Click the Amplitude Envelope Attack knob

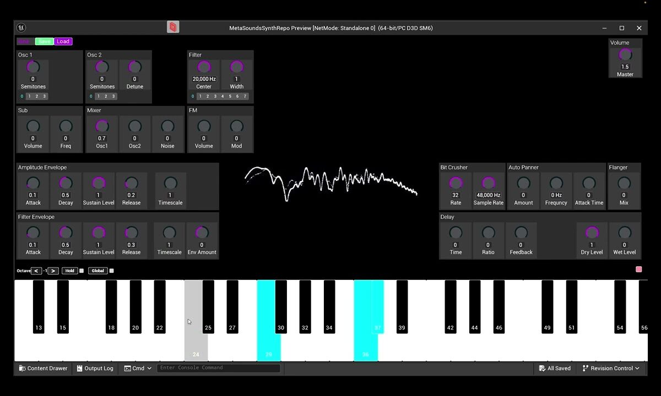tap(33, 183)
